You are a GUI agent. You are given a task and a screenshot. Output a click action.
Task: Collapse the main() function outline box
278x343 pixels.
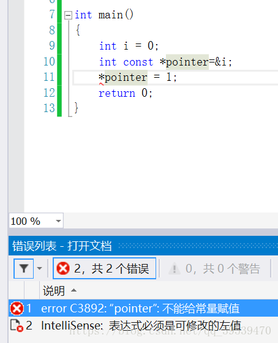tap(68, 15)
